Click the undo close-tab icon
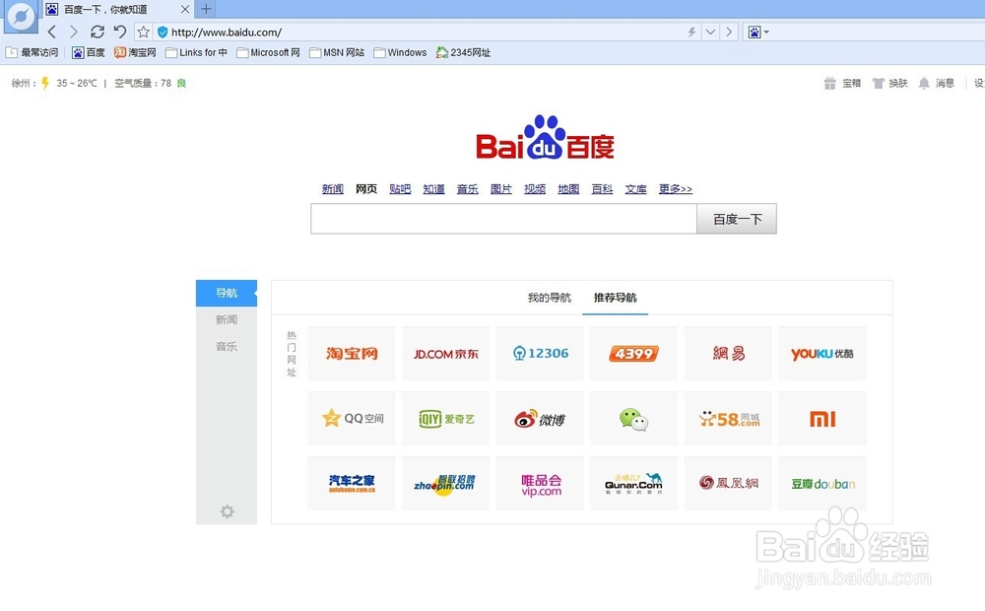The width and height of the screenshot is (985, 611). click(120, 32)
